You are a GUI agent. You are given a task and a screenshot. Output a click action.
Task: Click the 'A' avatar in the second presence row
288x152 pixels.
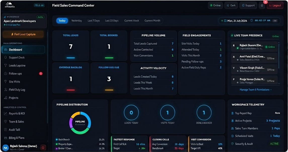click(x=234, y=57)
